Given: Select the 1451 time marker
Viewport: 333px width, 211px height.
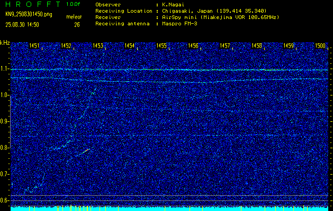Looking at the screenshot, I should [34, 45].
